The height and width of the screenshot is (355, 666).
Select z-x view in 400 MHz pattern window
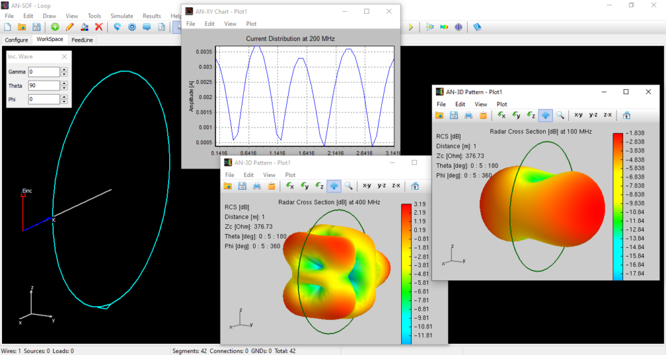(x=396, y=186)
